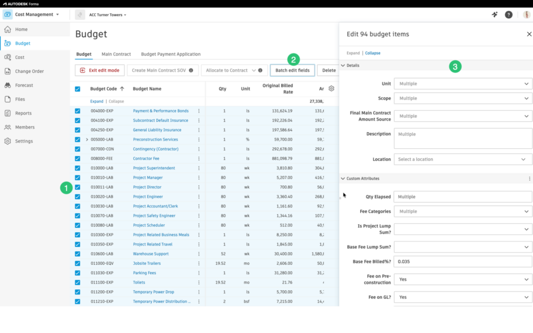Open the Unit dropdown in Details
Image resolution: width=533 pixels, height=333 pixels.
coord(463,84)
